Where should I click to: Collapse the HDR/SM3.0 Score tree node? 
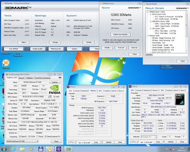pos(150,21)
